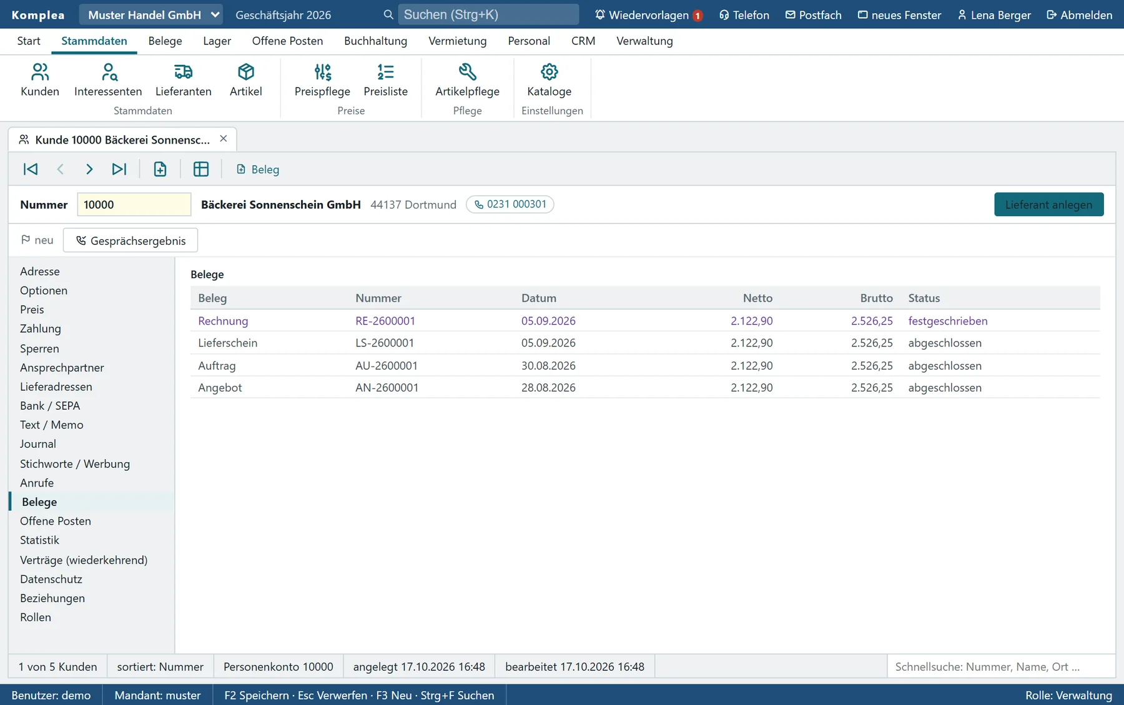Viewport: 1124px width, 705px height.
Task: Click the search magnifier icon
Action: click(x=388, y=14)
